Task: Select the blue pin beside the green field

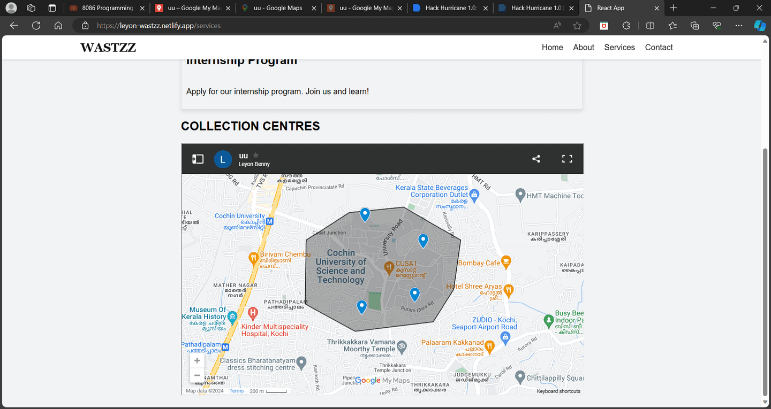Action: (361, 307)
